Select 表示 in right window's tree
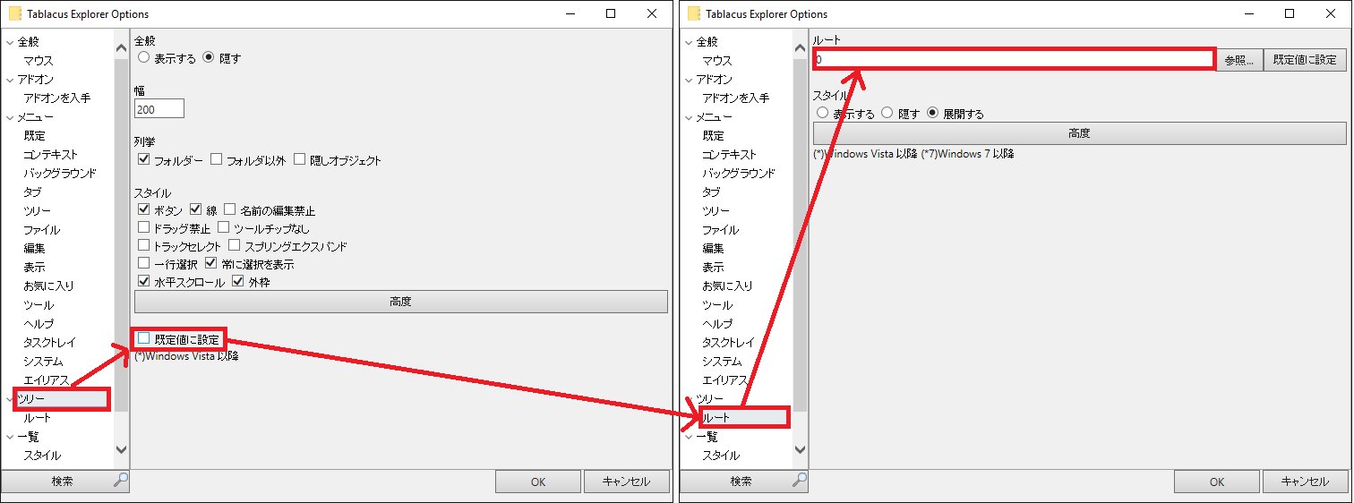 [x=713, y=268]
